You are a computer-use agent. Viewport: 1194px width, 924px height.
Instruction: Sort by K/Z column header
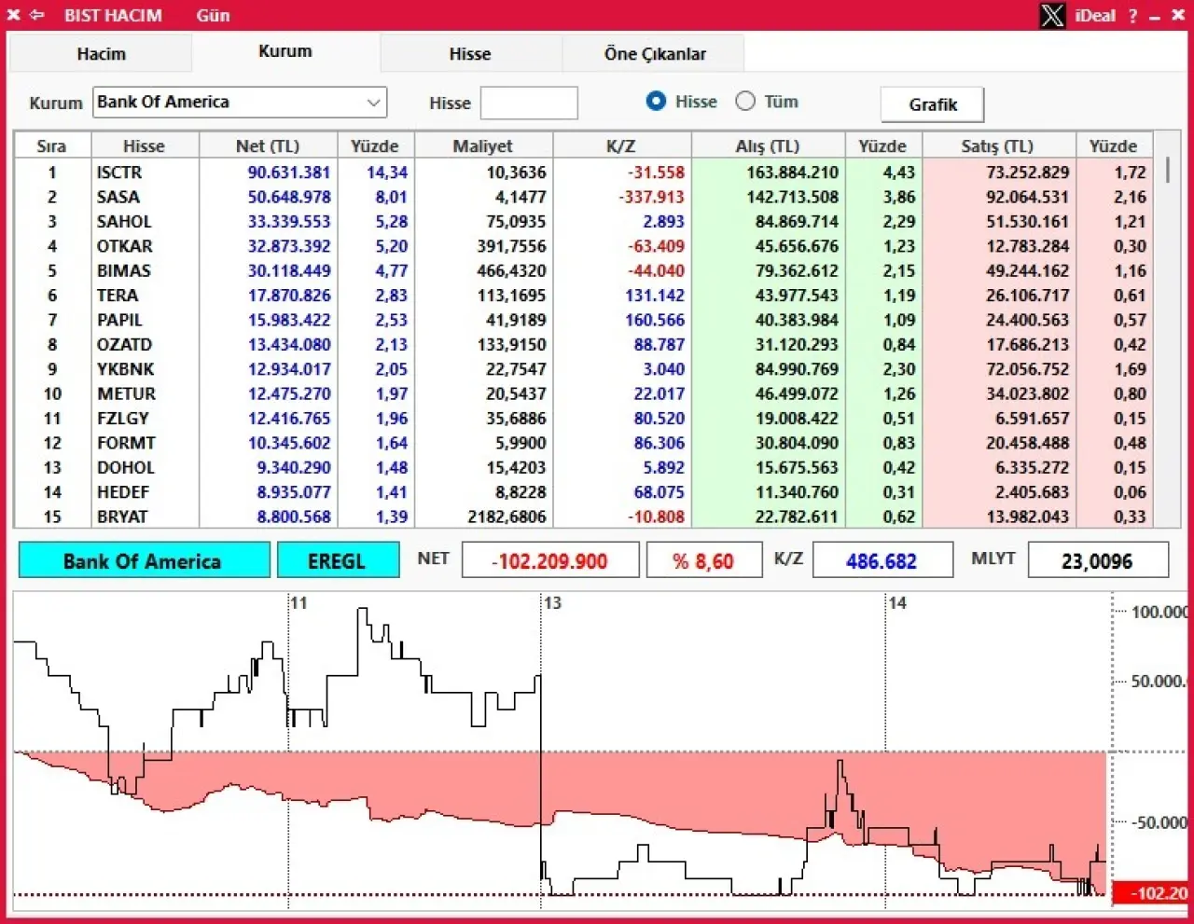[x=621, y=146]
